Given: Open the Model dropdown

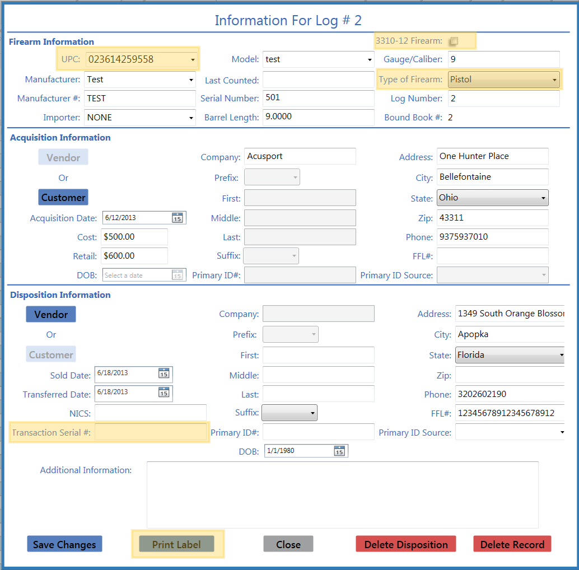Looking at the screenshot, I should (369, 60).
